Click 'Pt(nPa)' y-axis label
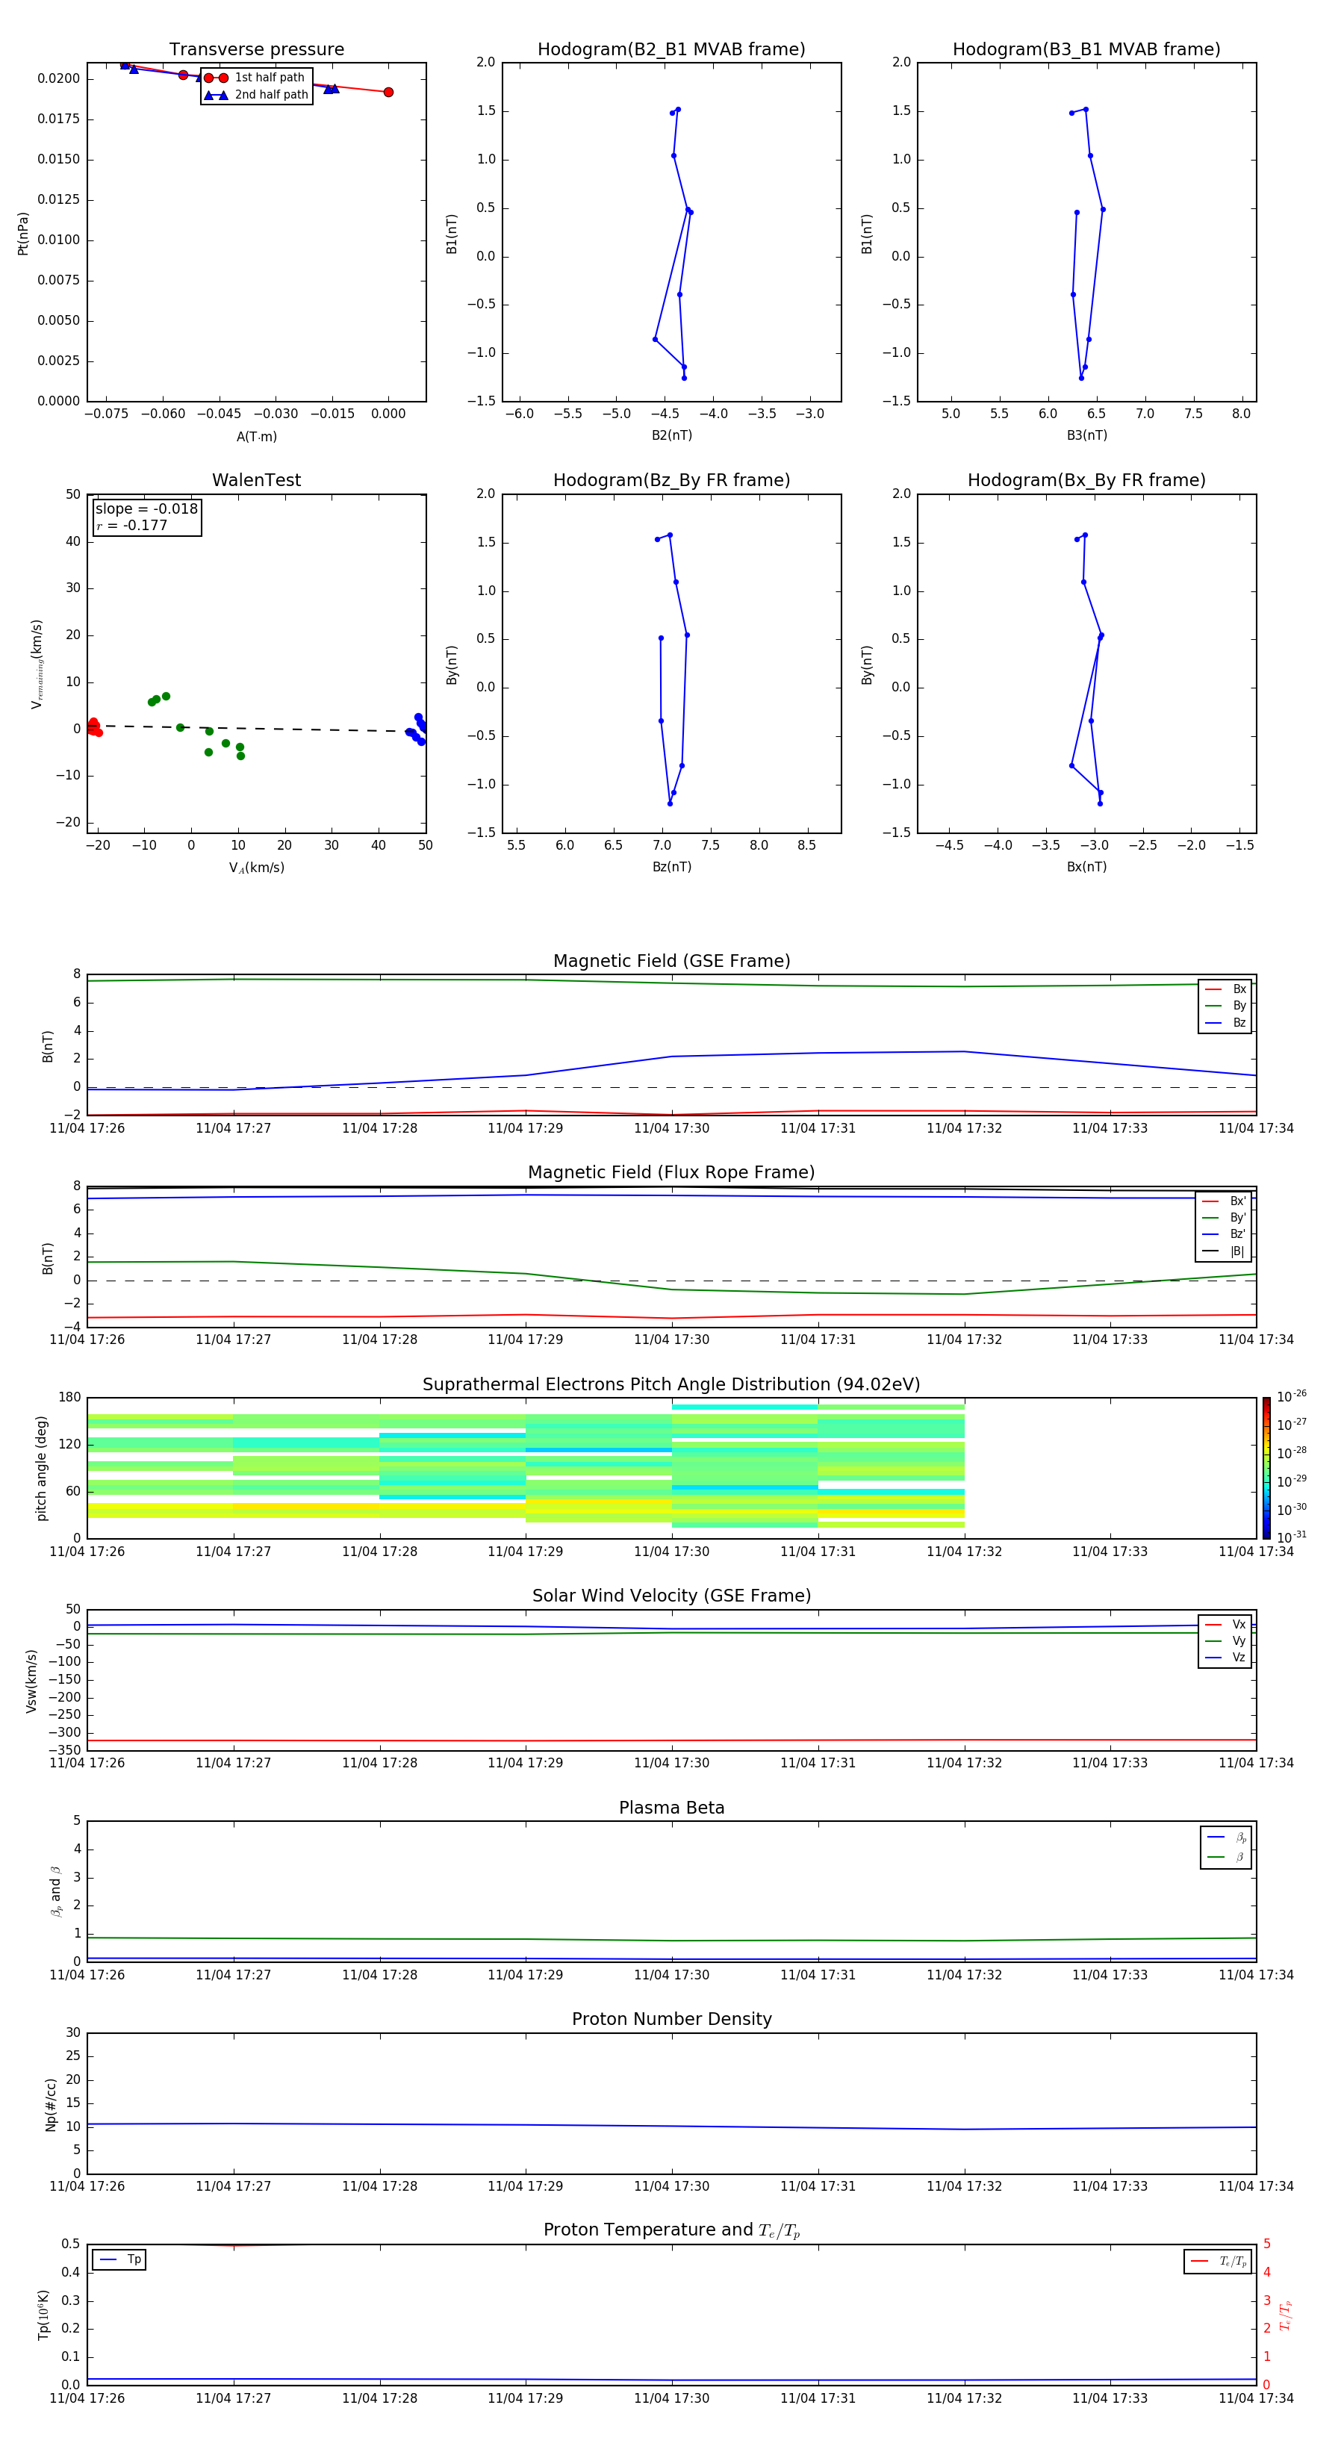Image resolution: width=1344 pixels, height=2464 pixels. point(23,234)
